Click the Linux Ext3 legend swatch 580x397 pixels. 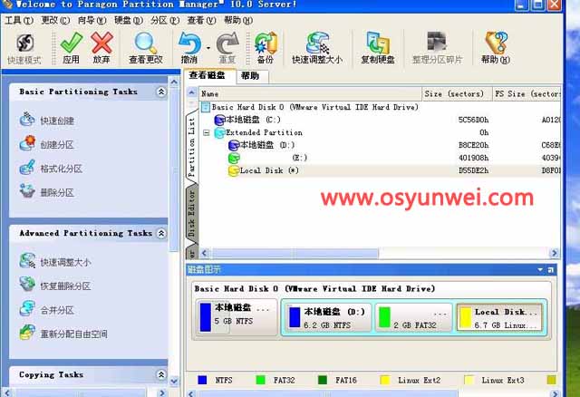click(469, 380)
